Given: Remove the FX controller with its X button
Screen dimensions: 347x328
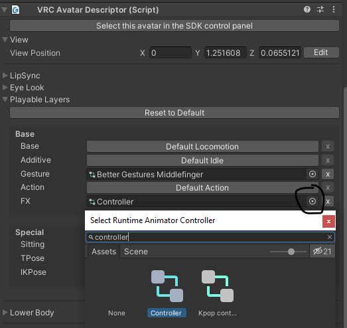Looking at the screenshot, I should point(328,202).
